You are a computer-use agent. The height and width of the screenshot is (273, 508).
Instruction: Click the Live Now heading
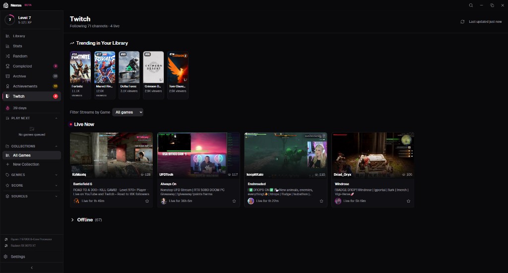tap(84, 125)
